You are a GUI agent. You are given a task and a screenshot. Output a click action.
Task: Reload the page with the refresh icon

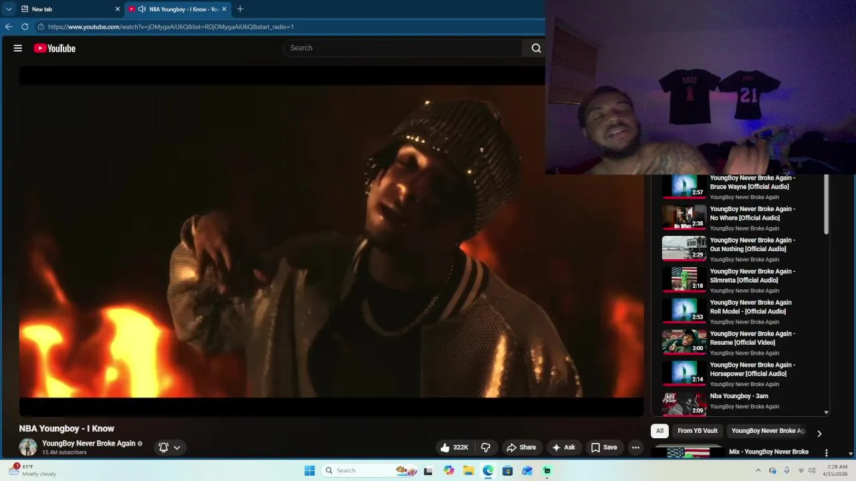(25, 27)
